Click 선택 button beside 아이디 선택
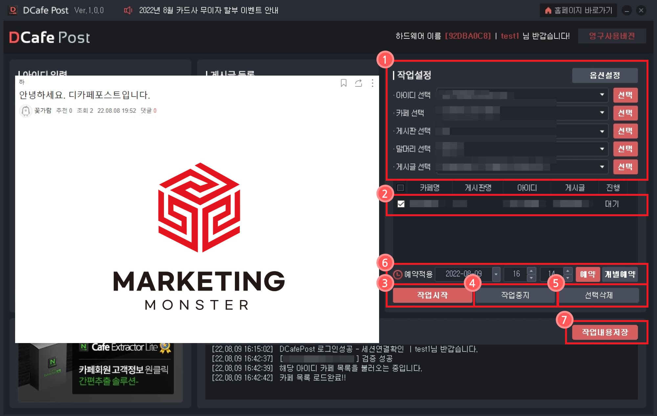 (x=625, y=95)
